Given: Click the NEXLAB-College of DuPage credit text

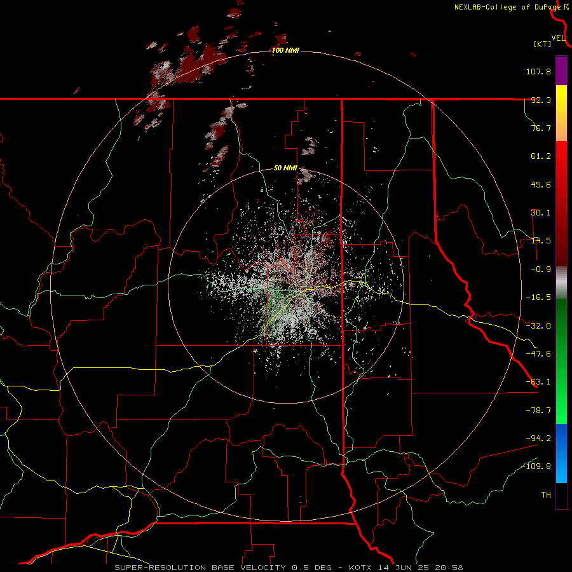Looking at the screenshot, I should click(x=508, y=7).
